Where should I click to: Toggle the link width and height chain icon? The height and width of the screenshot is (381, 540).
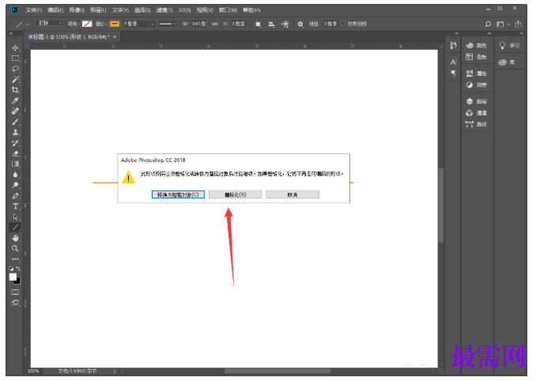pos(215,24)
